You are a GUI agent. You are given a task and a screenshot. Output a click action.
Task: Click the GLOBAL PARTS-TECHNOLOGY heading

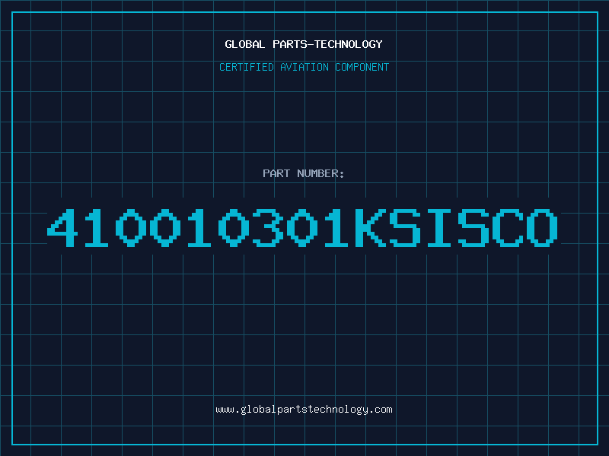(304, 44)
